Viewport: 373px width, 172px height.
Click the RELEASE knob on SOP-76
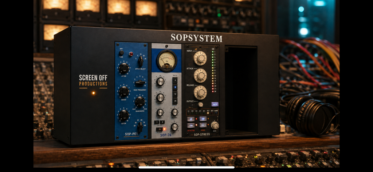[x=174, y=112]
